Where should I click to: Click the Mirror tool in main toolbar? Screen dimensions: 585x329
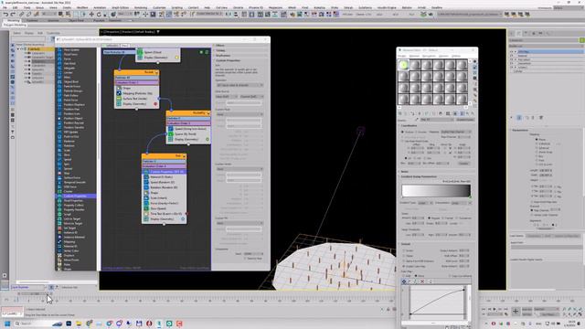[229, 15]
